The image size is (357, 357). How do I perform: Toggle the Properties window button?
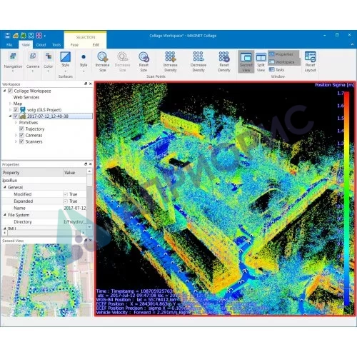coord(281,54)
